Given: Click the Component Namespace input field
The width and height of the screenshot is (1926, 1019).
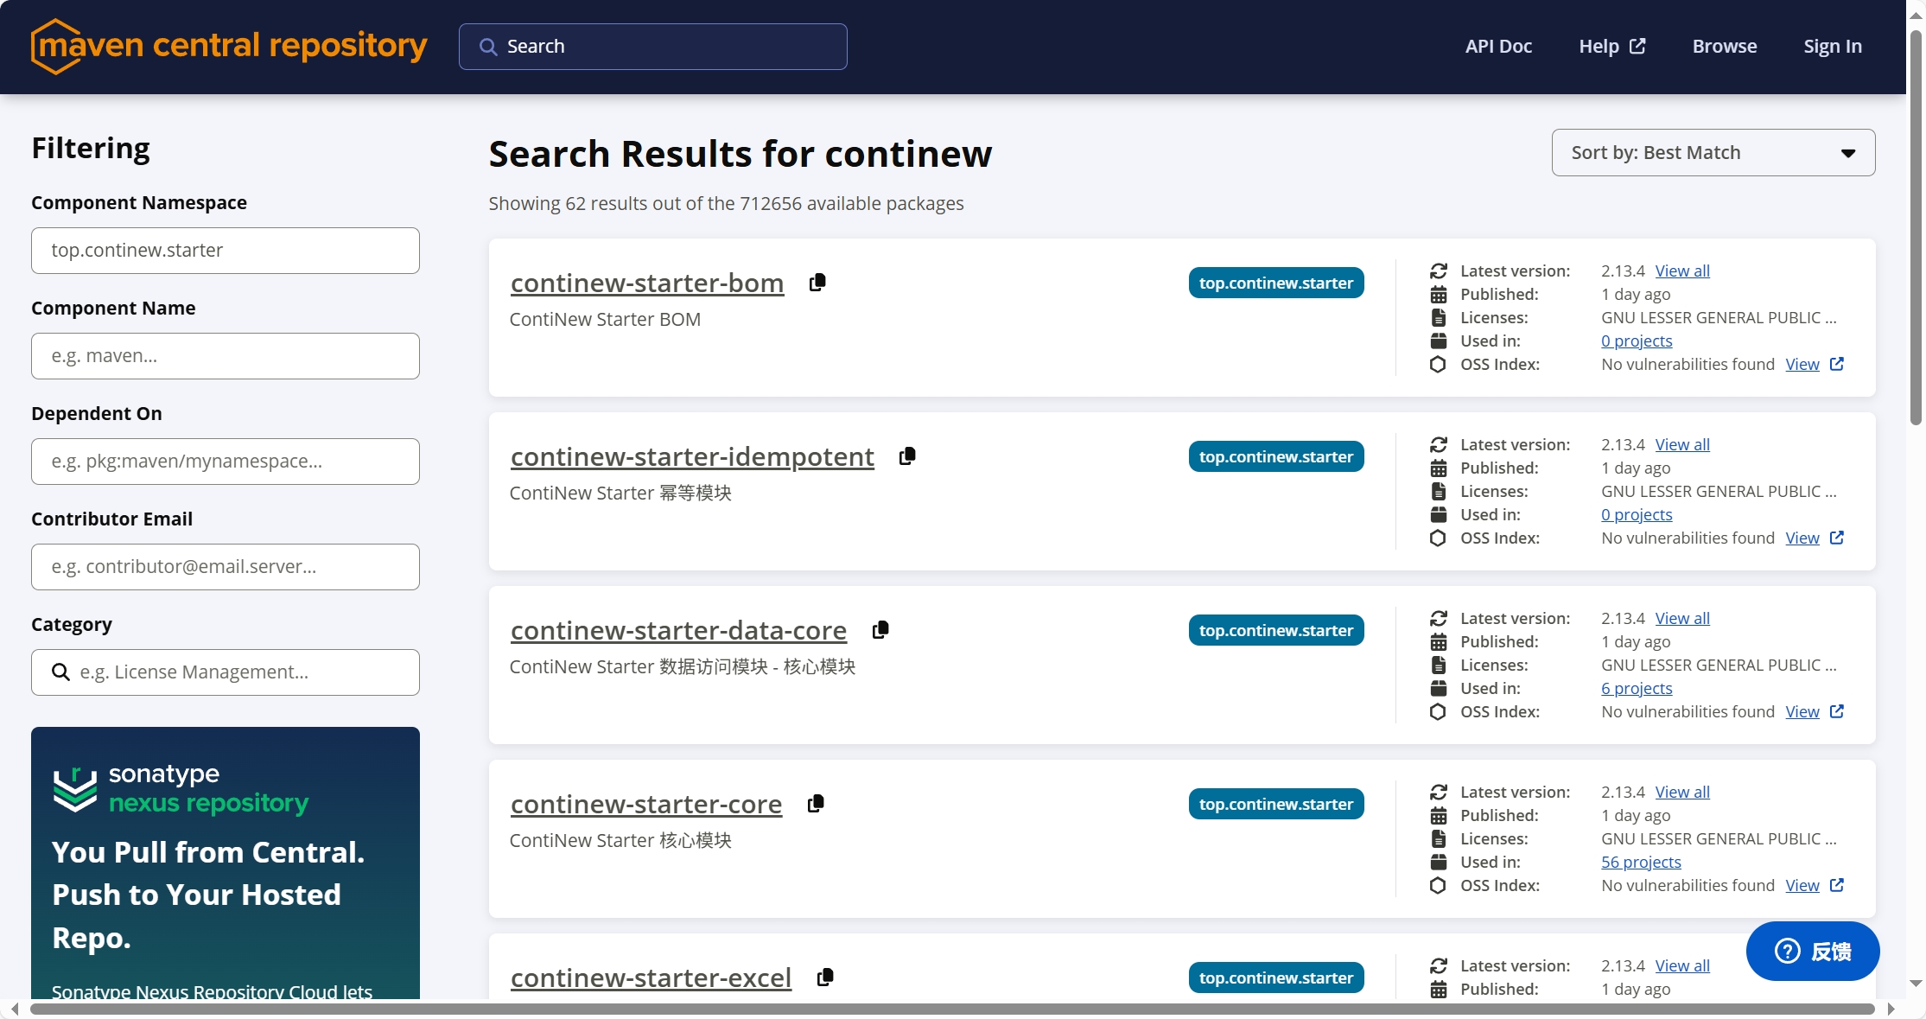Looking at the screenshot, I should (226, 251).
